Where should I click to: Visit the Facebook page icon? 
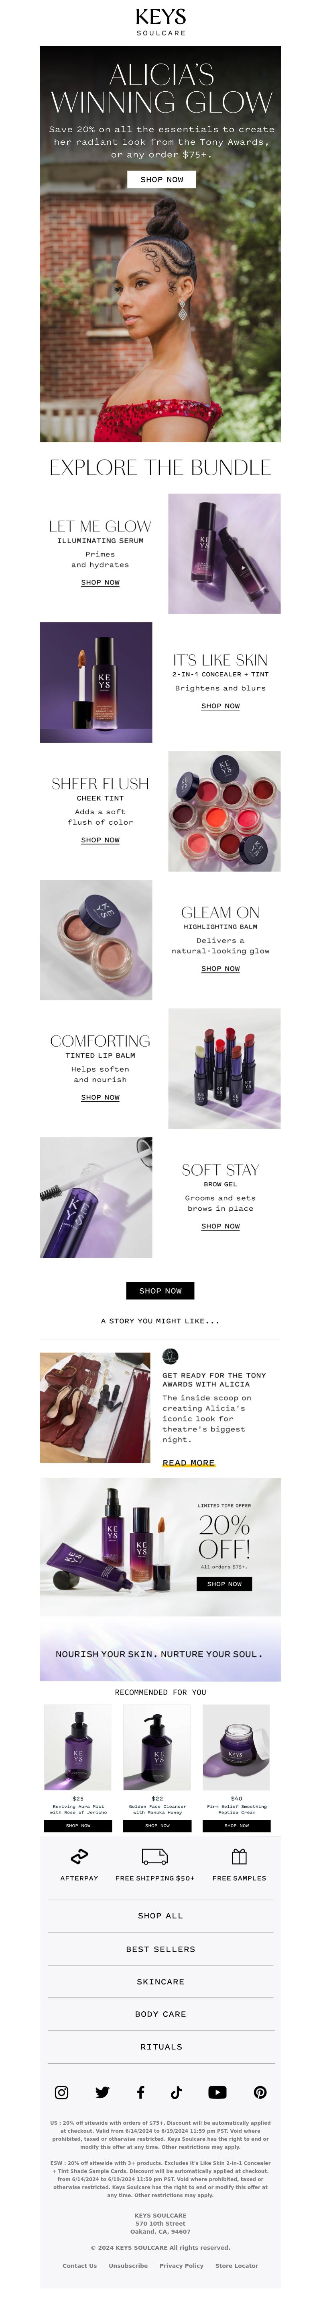click(x=140, y=2092)
